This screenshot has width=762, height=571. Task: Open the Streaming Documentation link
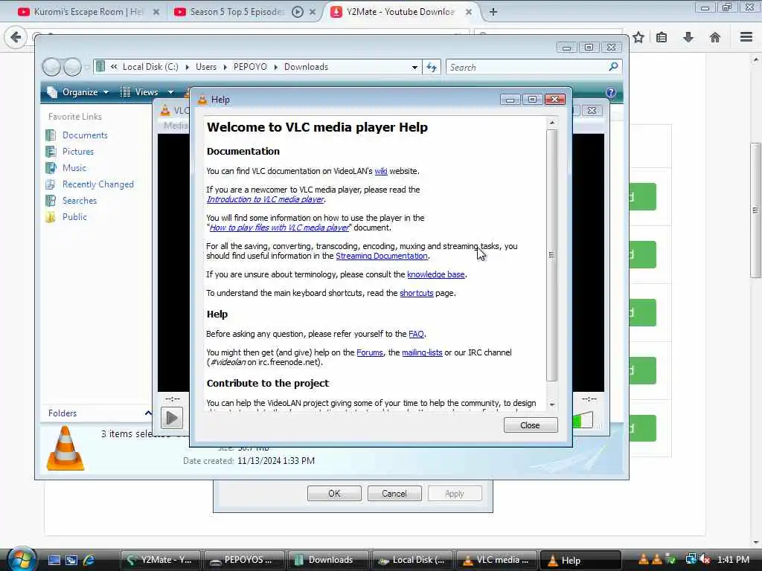click(x=382, y=256)
